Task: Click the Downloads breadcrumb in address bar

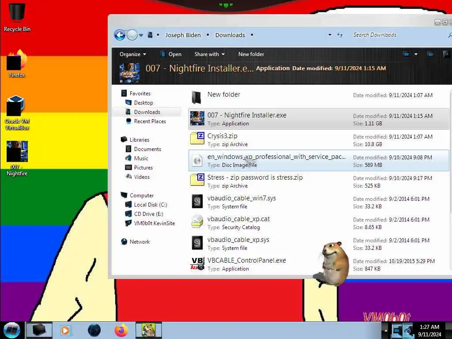Action: coord(230,35)
